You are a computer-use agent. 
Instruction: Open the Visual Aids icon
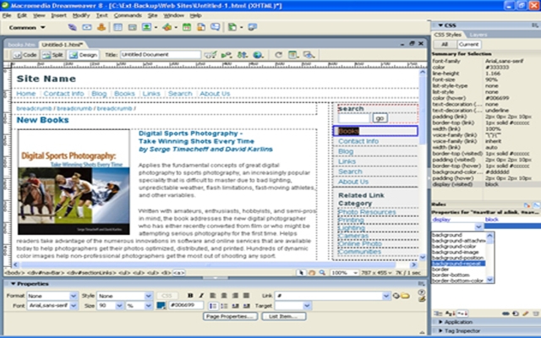309,55
